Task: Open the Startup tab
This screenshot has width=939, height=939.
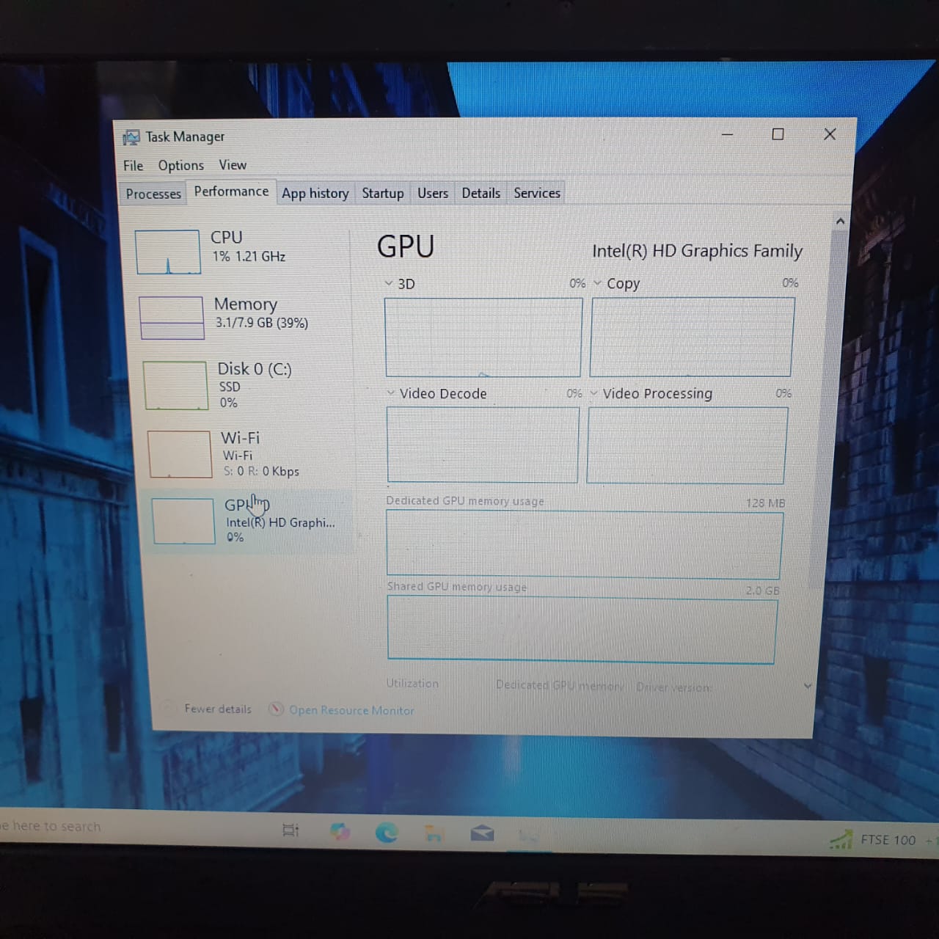Action: click(x=383, y=193)
